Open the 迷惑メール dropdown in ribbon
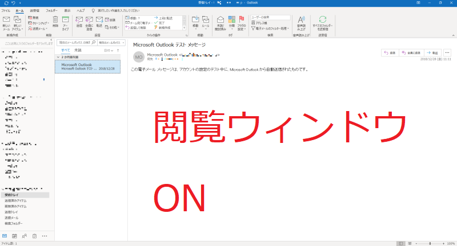457x246 pixels. [38, 28]
